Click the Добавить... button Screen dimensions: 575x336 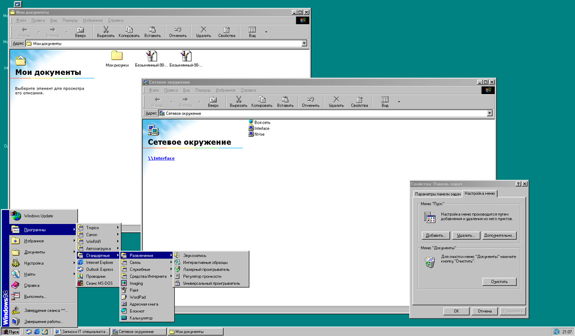point(436,235)
